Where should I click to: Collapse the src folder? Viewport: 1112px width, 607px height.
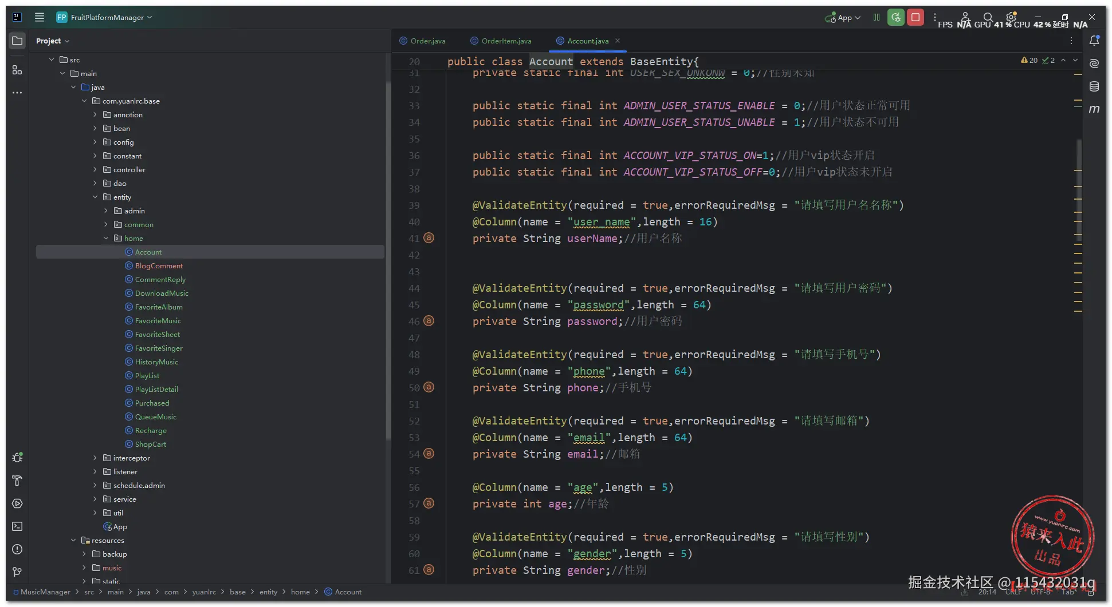[x=52, y=59]
